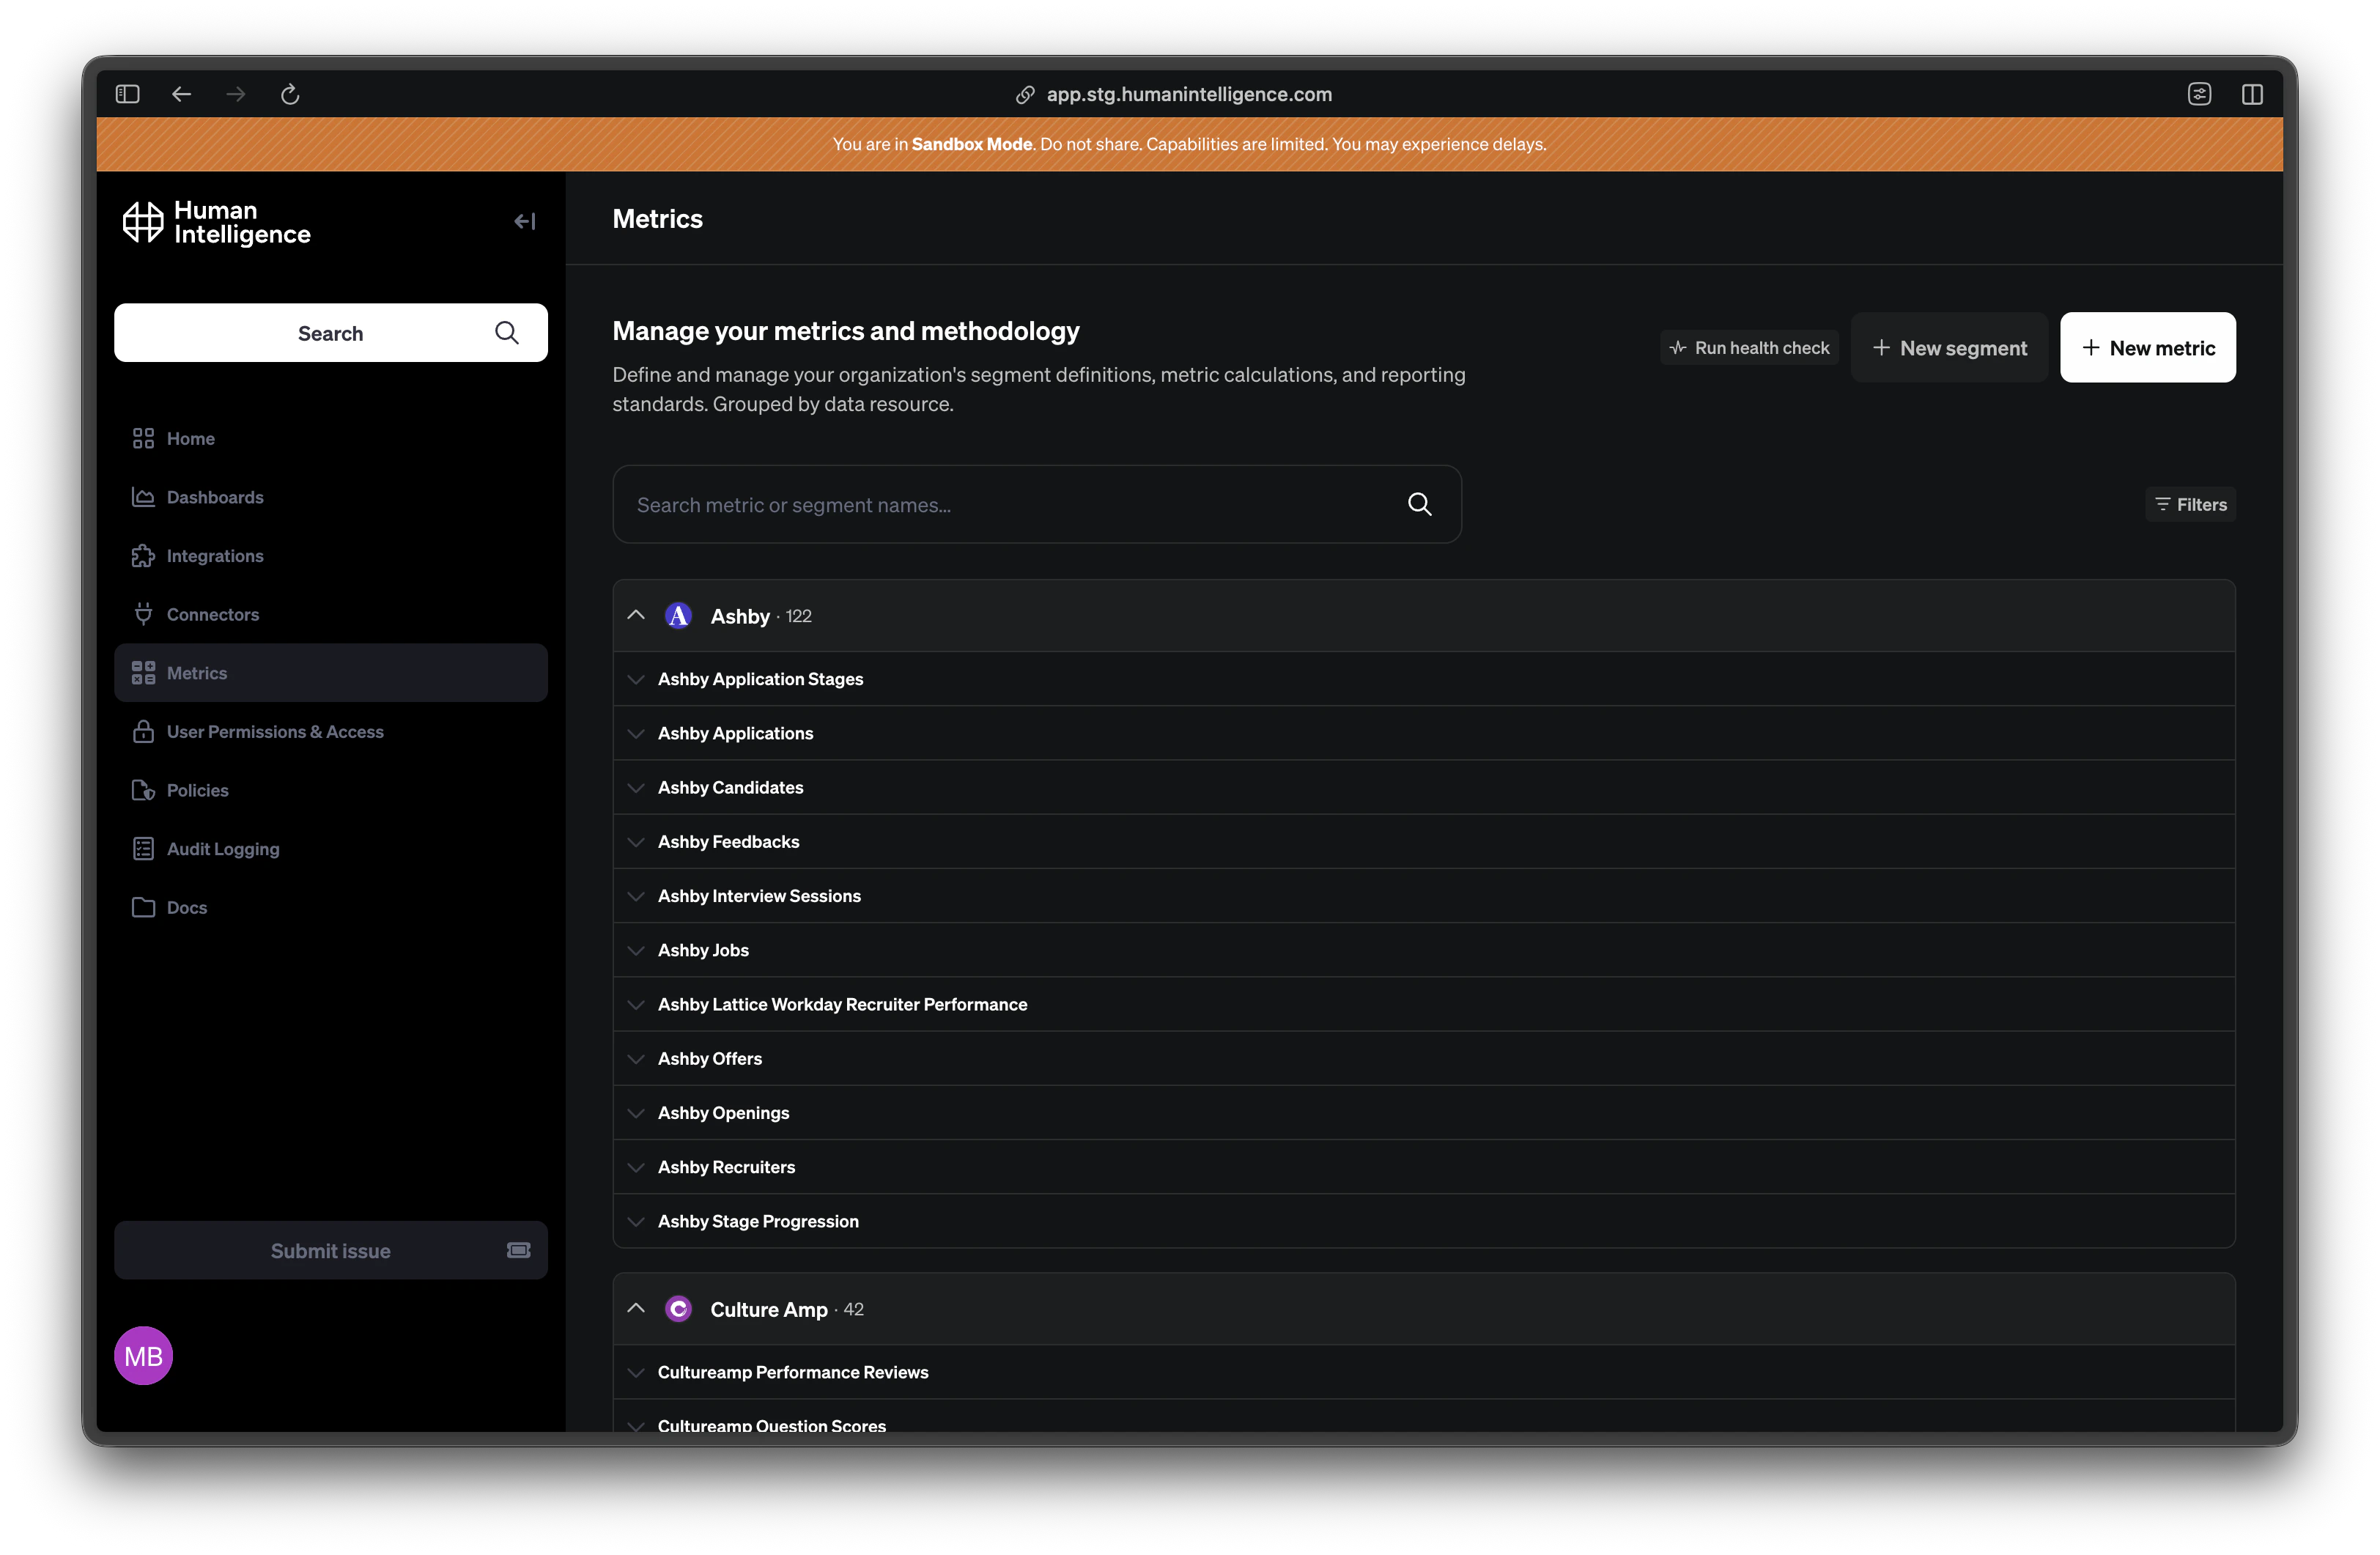Click the Audit Logging list icon
This screenshot has width=2380, height=1555.
click(x=143, y=849)
